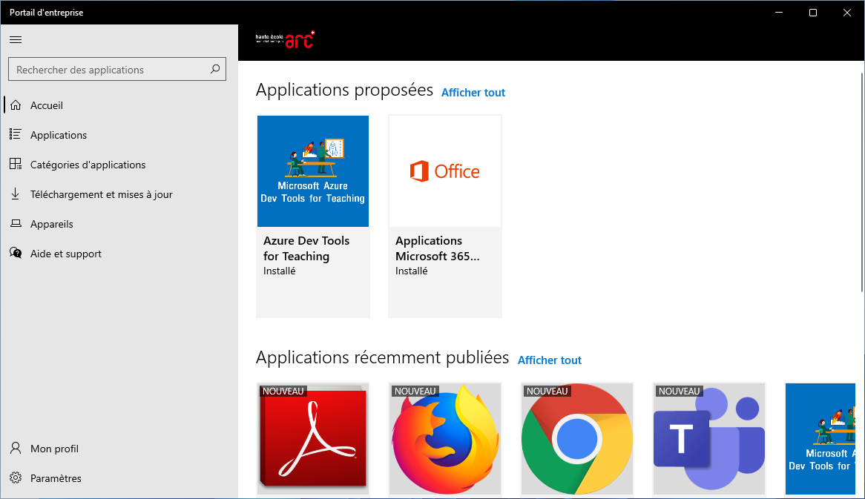Click the vertical scrollbar of the main pane
This screenshot has height=499, width=865.
pyautogui.click(x=862, y=182)
